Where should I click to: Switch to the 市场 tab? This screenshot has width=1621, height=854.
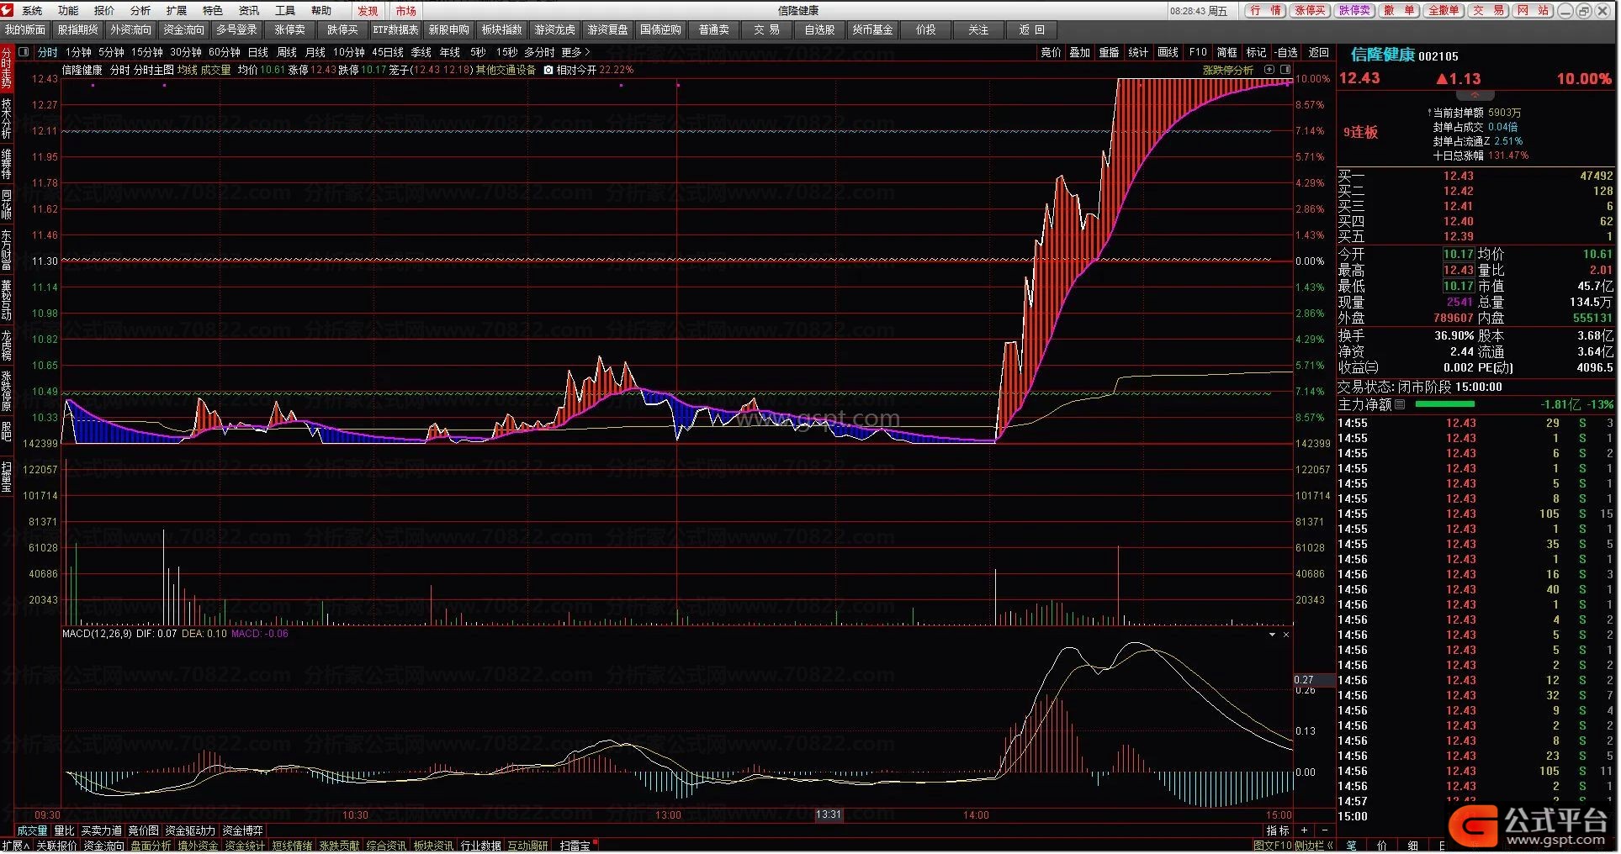point(406,11)
